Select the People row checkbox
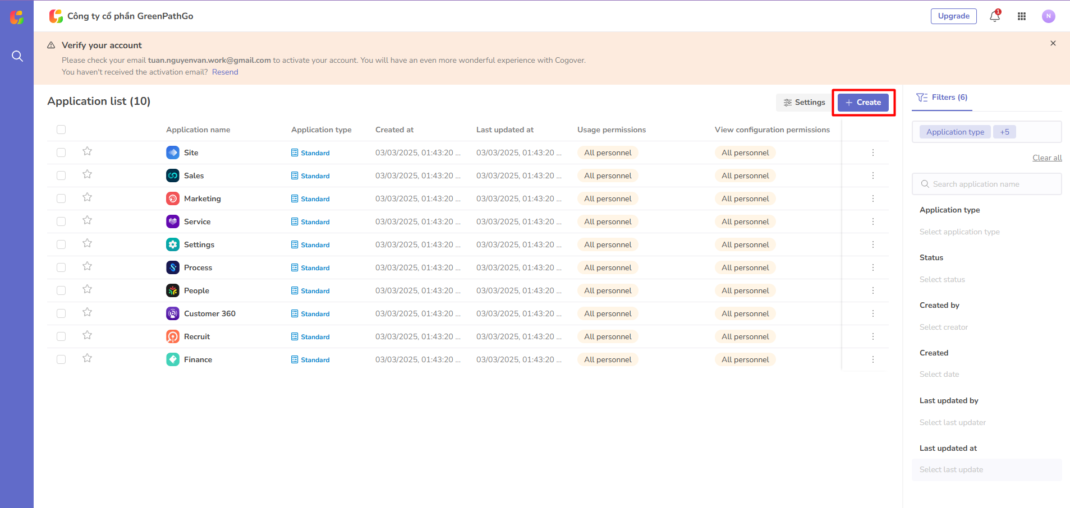The width and height of the screenshot is (1070, 508). (61, 290)
